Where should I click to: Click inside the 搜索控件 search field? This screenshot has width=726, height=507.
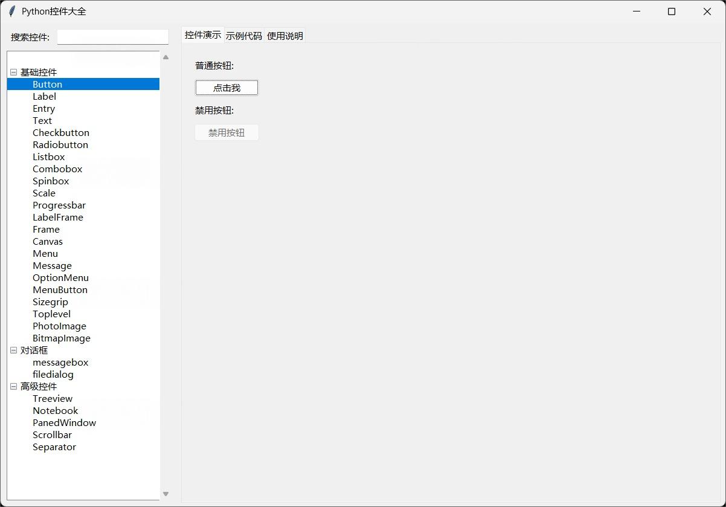[112, 37]
